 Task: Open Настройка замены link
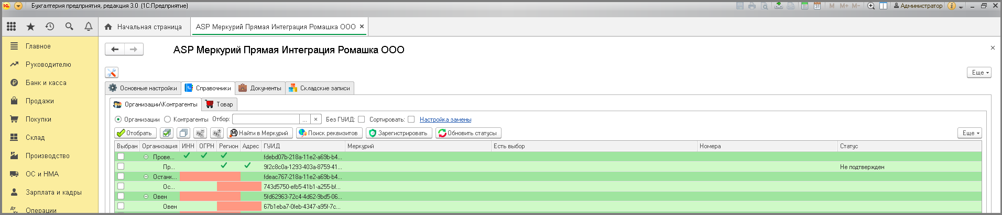pos(445,120)
